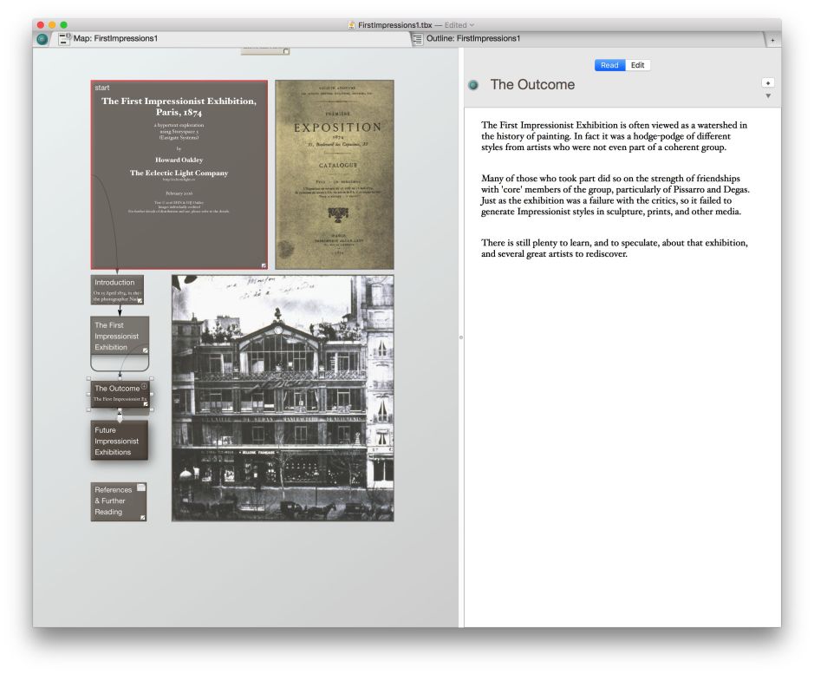Click the document icon in the window title
Image resolution: width=814 pixels, height=674 pixels.
coord(351,25)
